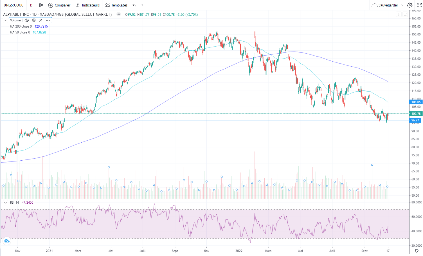Viewport: 423px width, 256px height.
Task: Collapse the RSI 14 legend chevron
Action: (x=5, y=203)
